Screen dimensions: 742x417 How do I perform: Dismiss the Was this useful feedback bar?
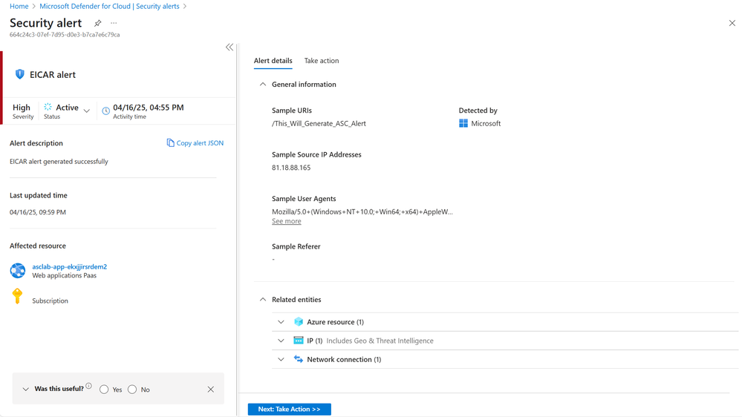(211, 389)
